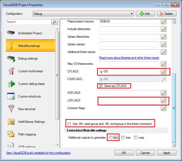The width and height of the screenshot is (182, 161).
Task: Click into the LDFLAGS text field
Action: pos(129,100)
